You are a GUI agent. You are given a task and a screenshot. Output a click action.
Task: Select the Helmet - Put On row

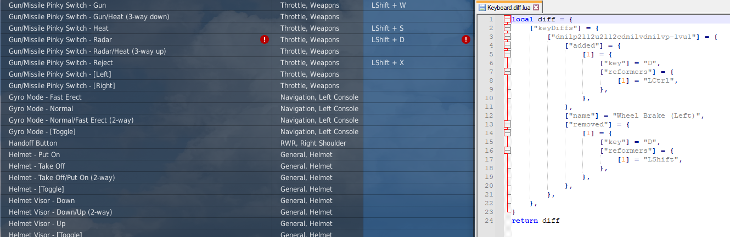(x=237, y=154)
